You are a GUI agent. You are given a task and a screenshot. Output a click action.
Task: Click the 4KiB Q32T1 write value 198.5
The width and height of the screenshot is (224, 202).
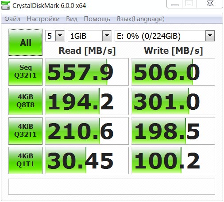[173, 131]
